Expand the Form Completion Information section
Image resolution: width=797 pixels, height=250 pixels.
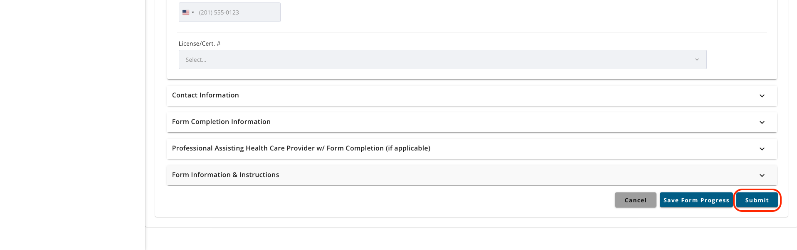click(x=472, y=122)
